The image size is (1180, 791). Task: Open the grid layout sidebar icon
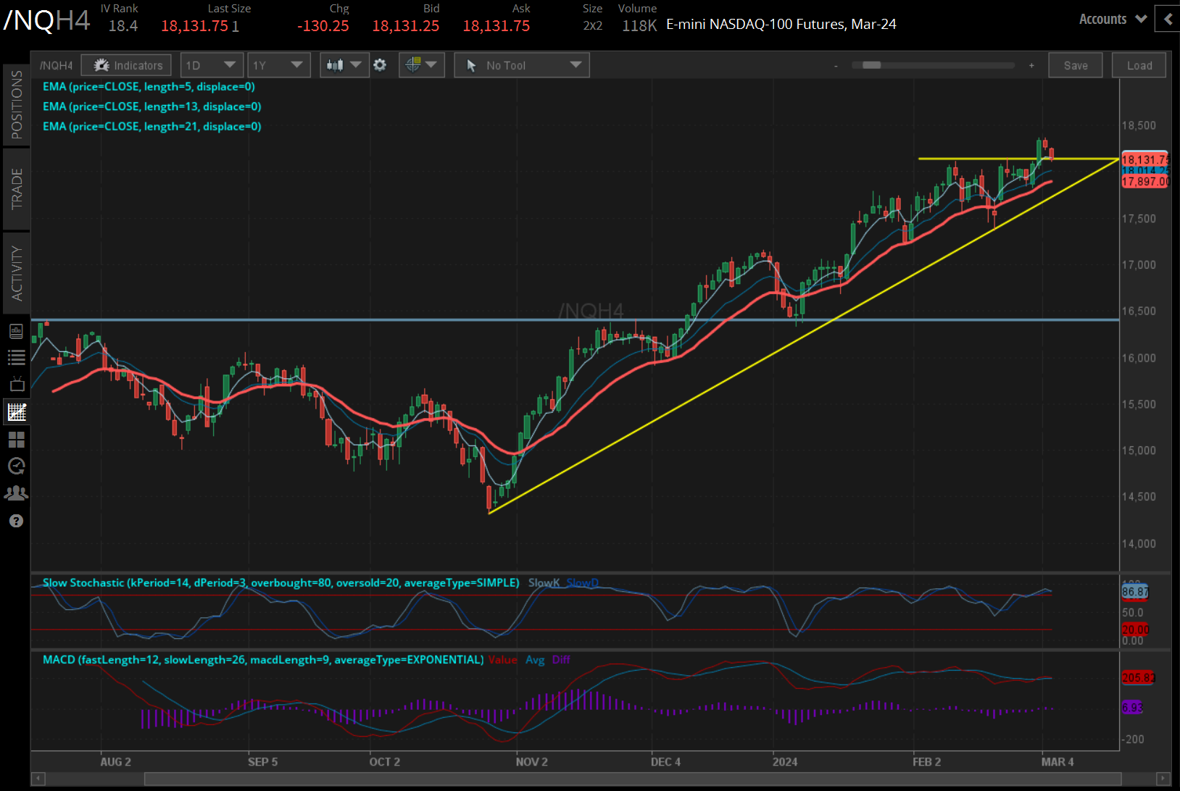16,440
